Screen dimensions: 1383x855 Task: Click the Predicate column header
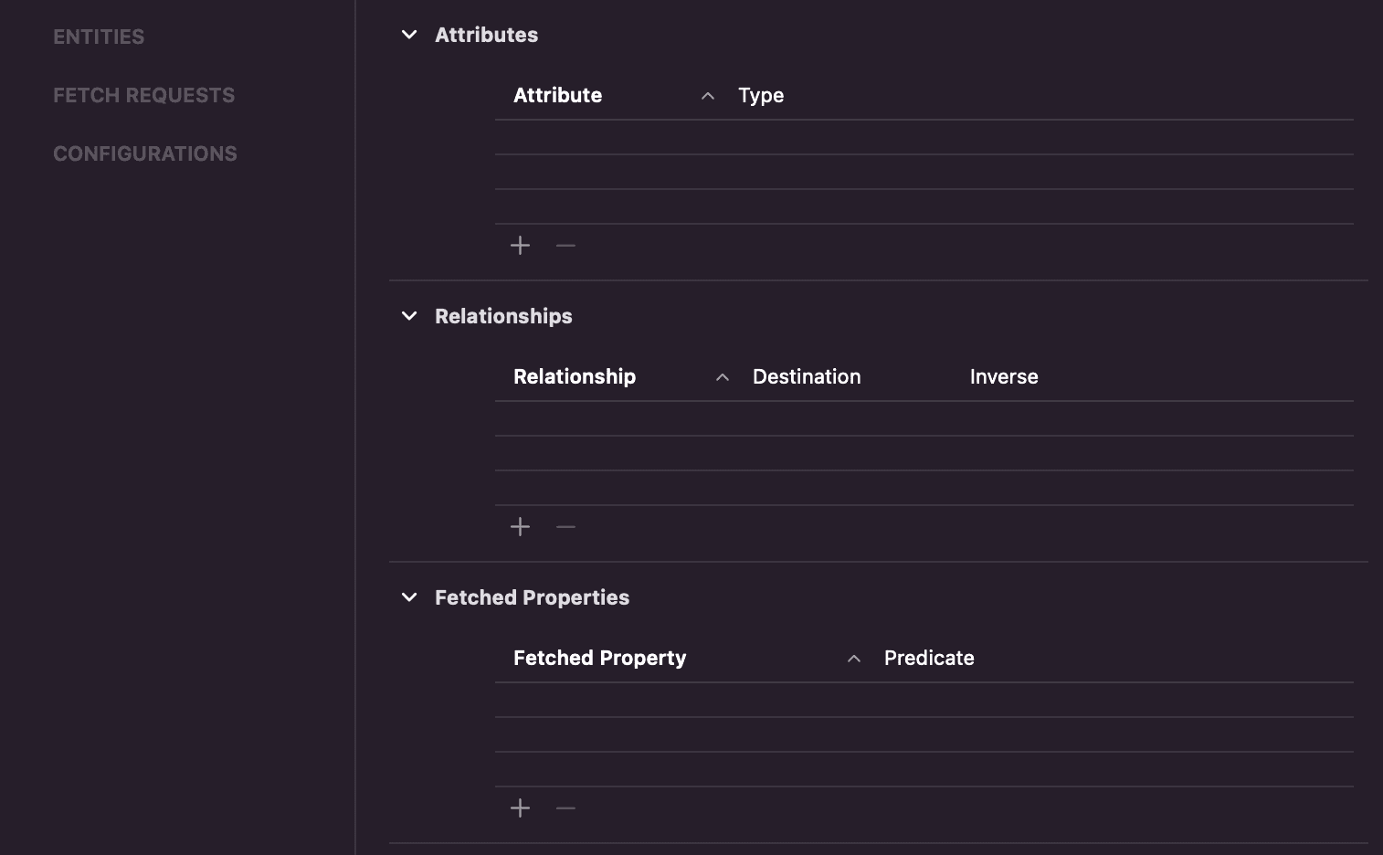pyautogui.click(x=929, y=659)
